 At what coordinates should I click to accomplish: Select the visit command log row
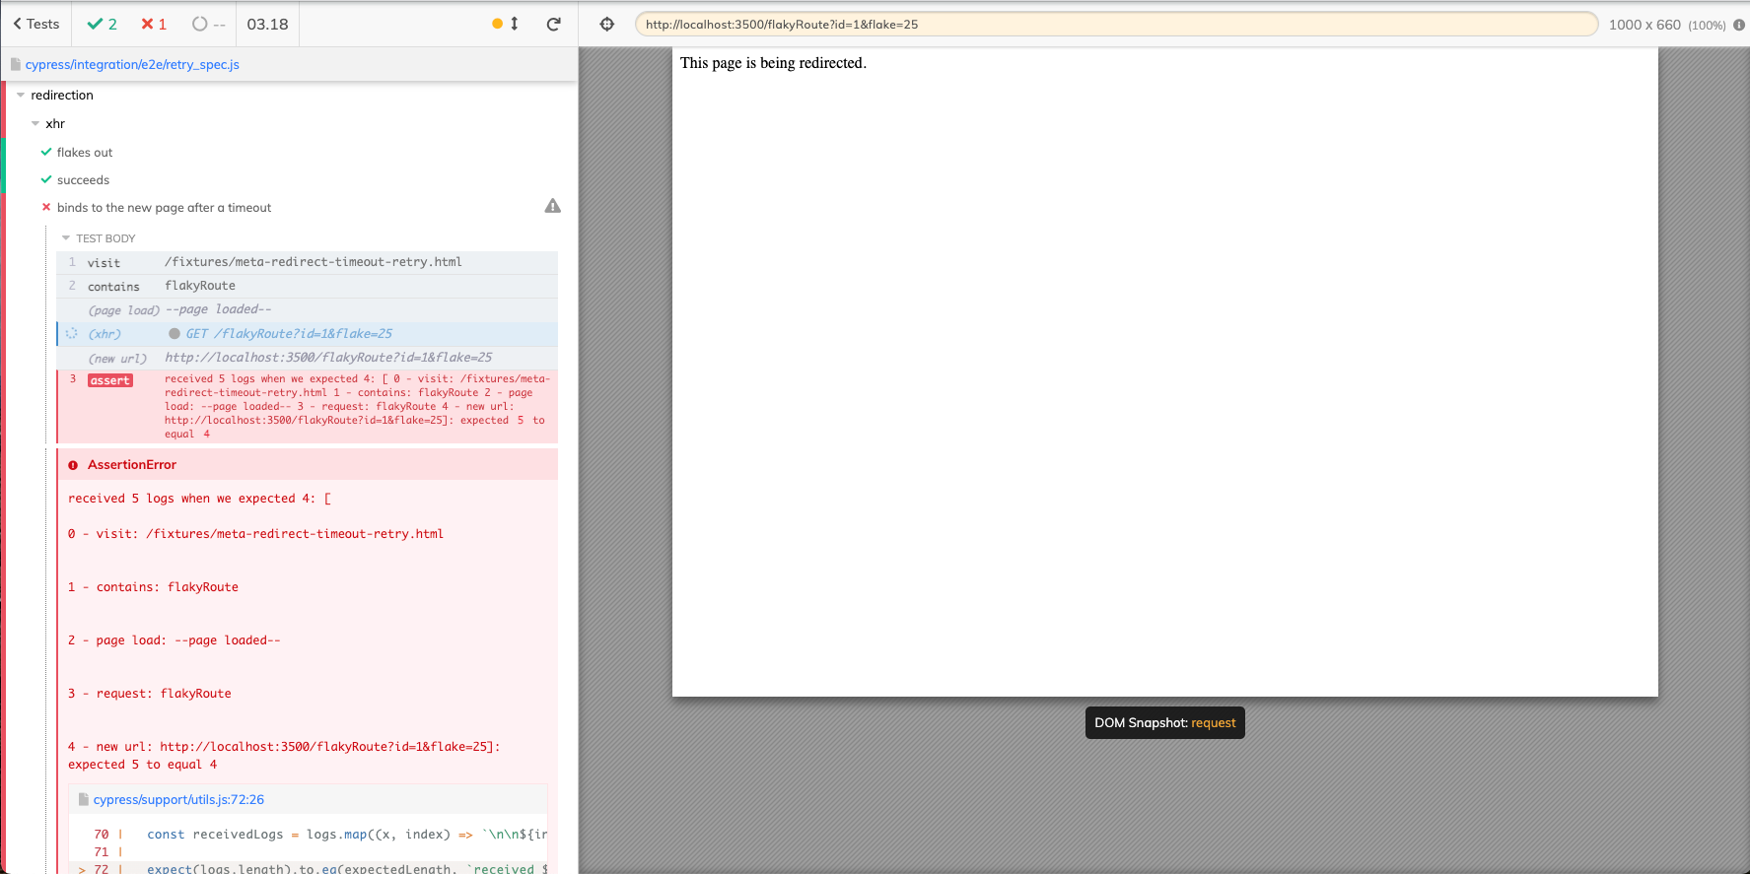tap(308, 262)
